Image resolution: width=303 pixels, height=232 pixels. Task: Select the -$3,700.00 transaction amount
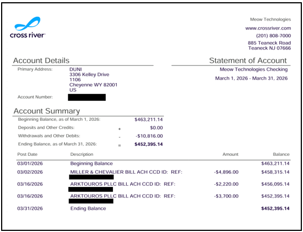pyautogui.click(x=226, y=196)
